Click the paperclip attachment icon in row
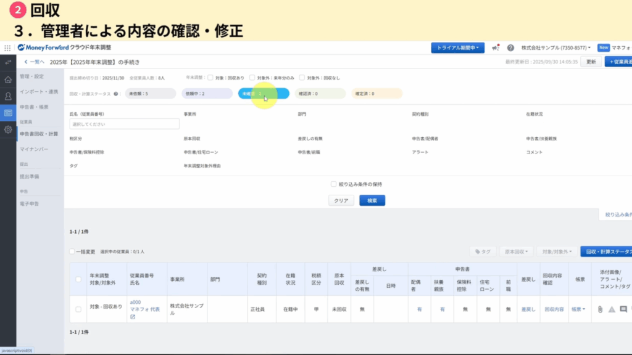Image resolution: width=632 pixels, height=355 pixels. 599,309
